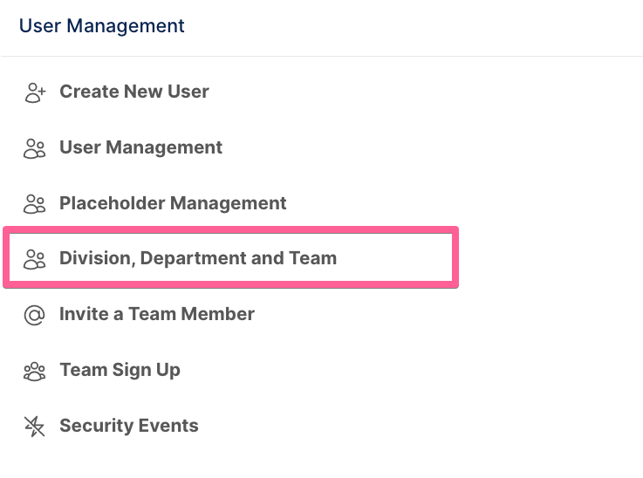Viewport: 643px width, 478px height.
Task: Open Create New User
Action: pos(134,92)
